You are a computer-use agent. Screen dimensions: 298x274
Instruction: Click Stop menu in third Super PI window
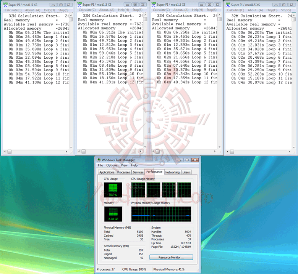(x=212, y=10)
